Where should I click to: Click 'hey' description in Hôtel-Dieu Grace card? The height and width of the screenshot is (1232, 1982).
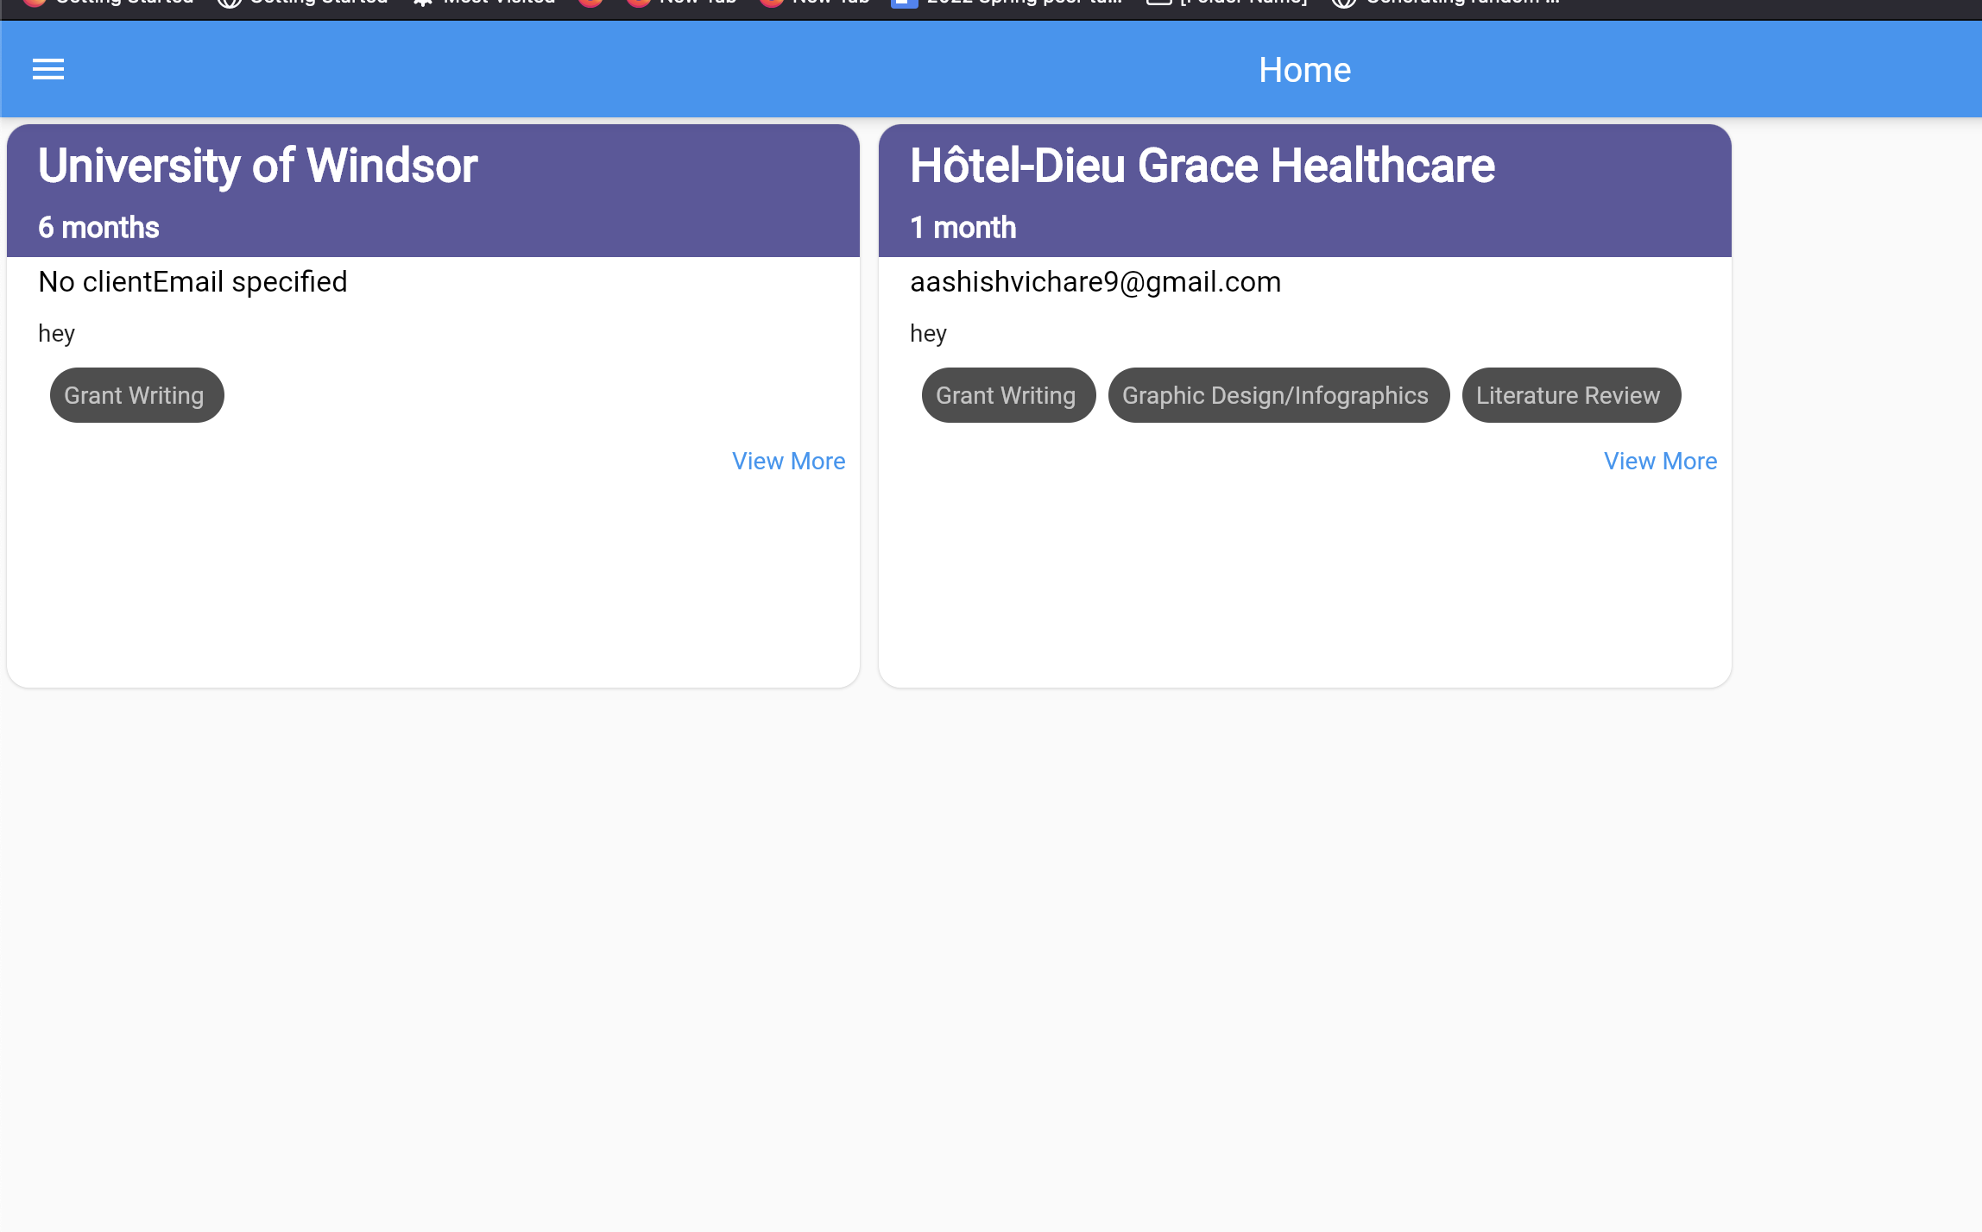point(928,334)
